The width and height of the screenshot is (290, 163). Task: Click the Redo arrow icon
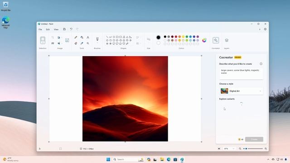[77, 29]
